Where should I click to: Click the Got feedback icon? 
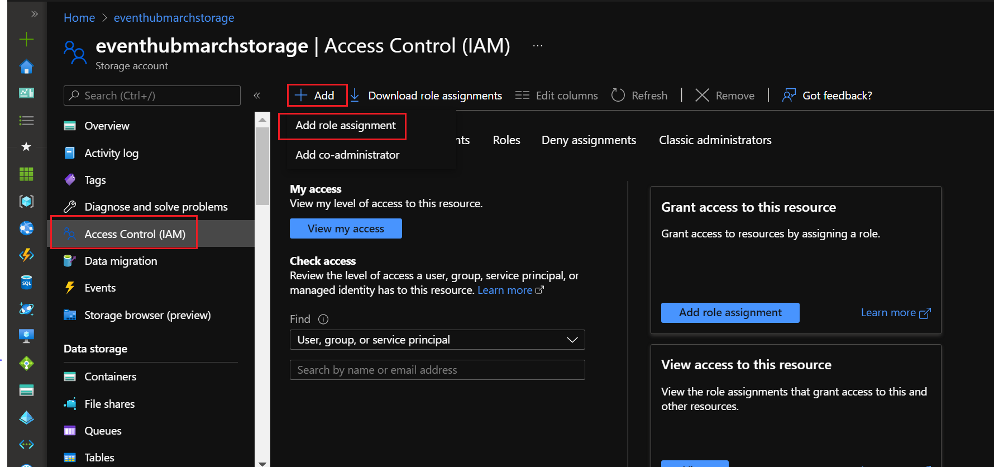788,96
